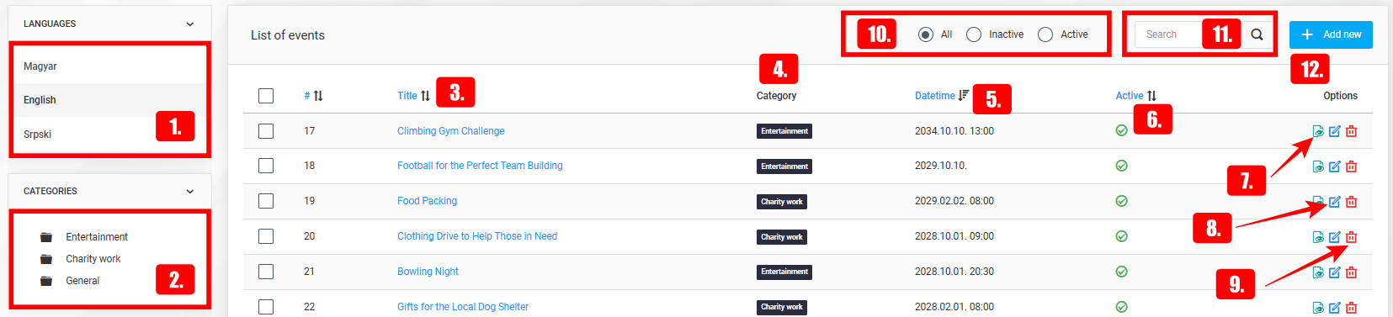This screenshot has height=317, width=1393.
Task: Open details icon for Football event row
Action: (1318, 166)
